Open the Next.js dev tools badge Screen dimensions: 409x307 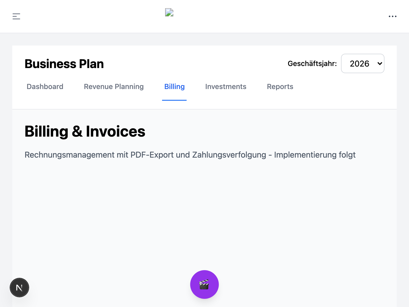click(x=19, y=288)
